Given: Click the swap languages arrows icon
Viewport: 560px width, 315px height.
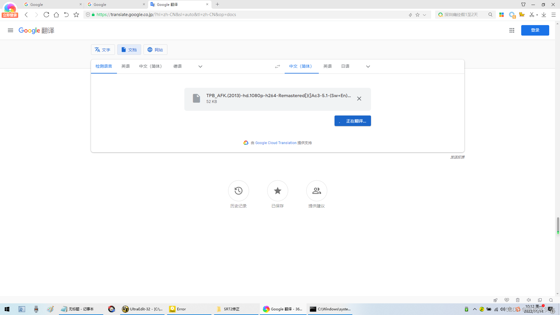Looking at the screenshot, I should (x=277, y=66).
